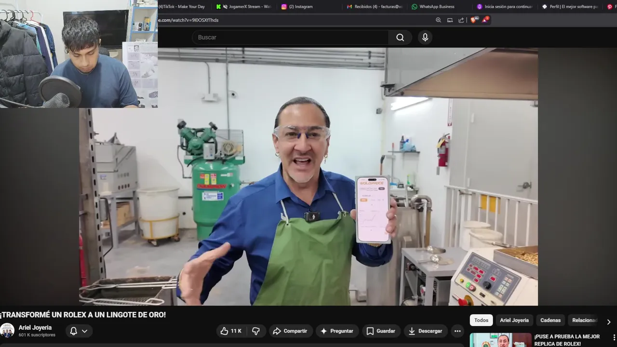This screenshot has height=347, width=617.
Task: Switch to JogamerX Stream tab
Action: 244,7
